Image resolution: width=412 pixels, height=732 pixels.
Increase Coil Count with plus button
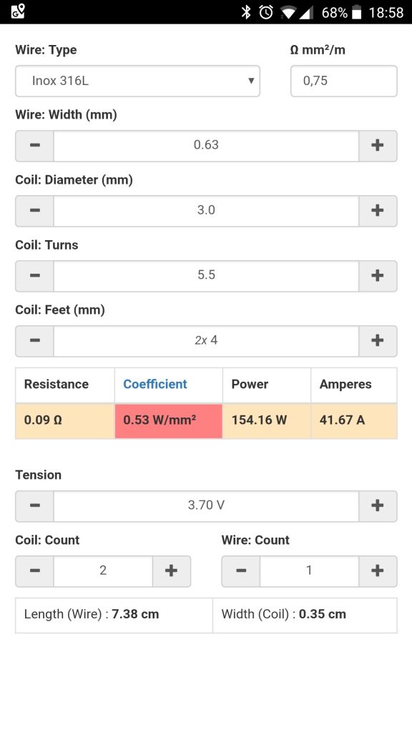click(172, 571)
